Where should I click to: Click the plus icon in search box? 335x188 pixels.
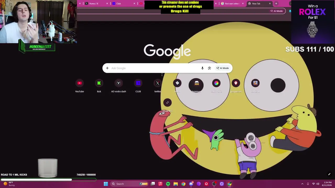pyautogui.click(x=107, y=68)
